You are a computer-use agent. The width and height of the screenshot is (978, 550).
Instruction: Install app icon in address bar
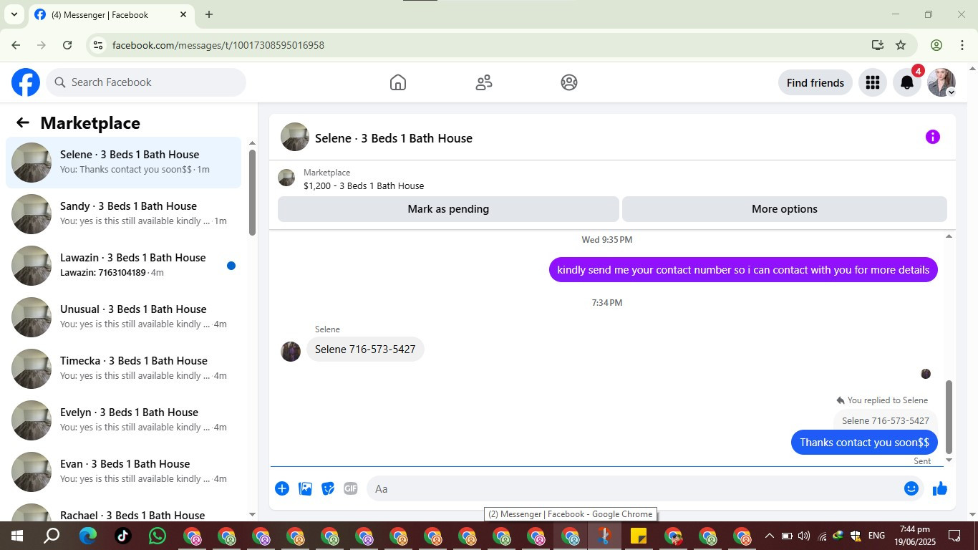(878, 45)
